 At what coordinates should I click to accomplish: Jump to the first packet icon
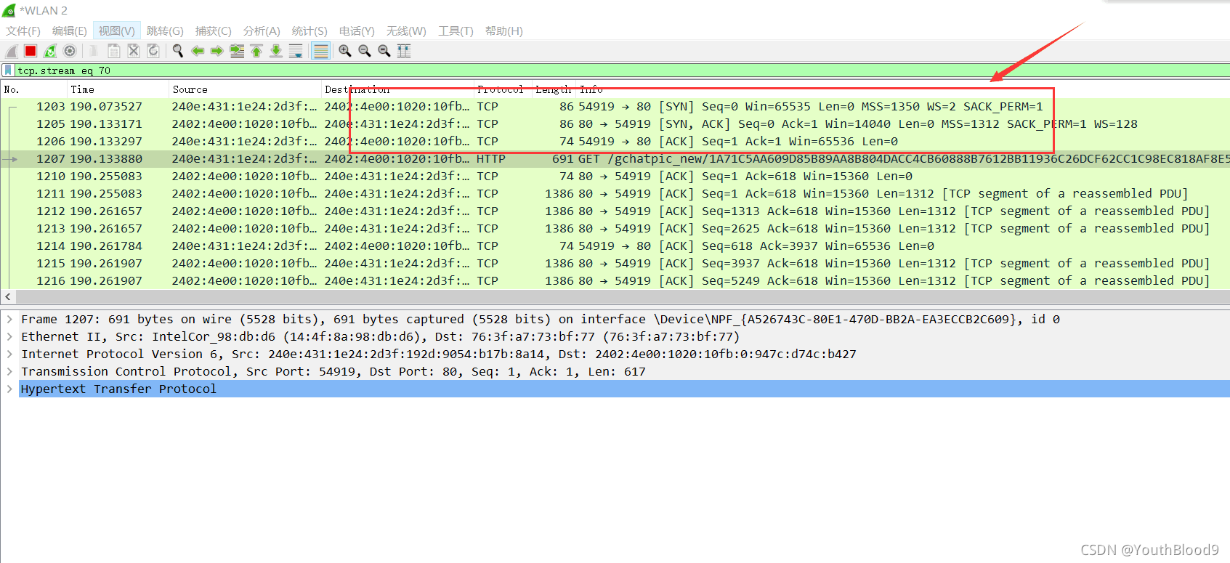tap(256, 51)
